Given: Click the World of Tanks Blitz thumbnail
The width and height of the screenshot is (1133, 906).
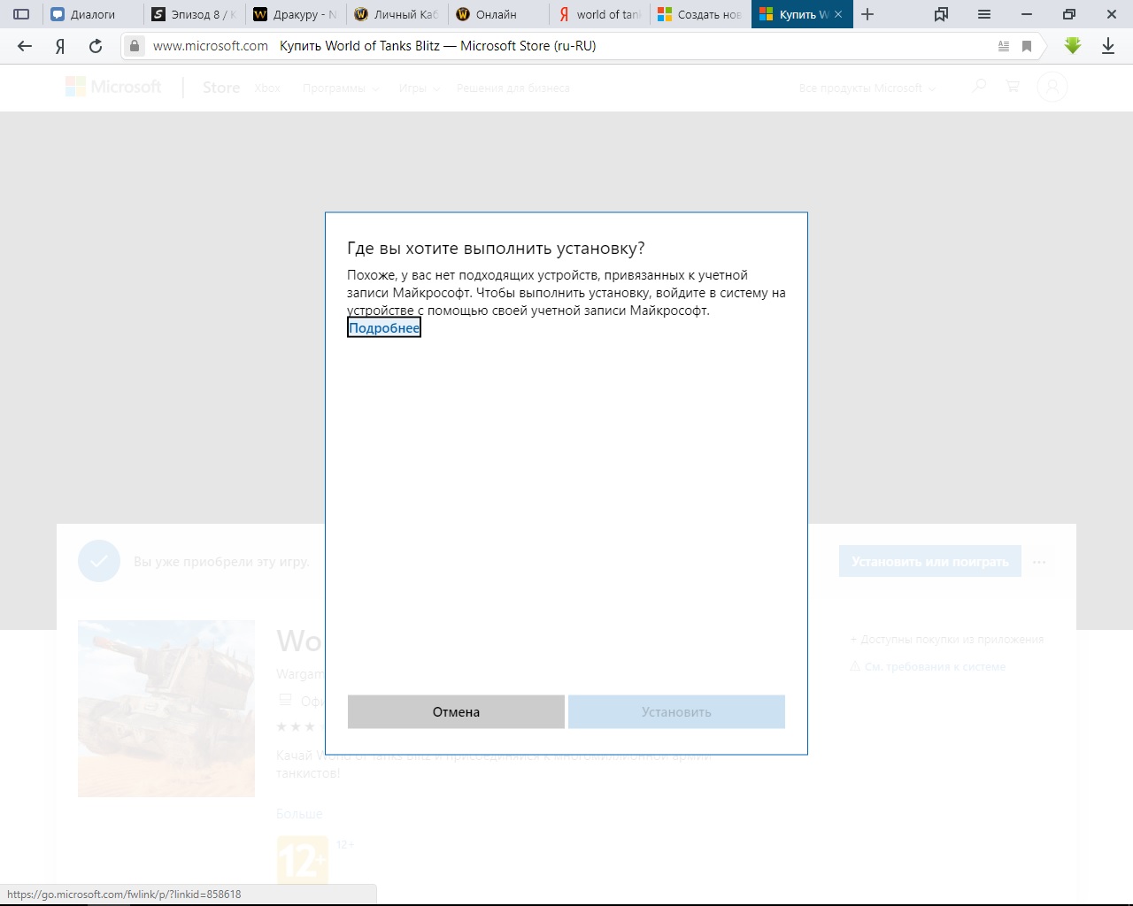Looking at the screenshot, I should pos(166,709).
